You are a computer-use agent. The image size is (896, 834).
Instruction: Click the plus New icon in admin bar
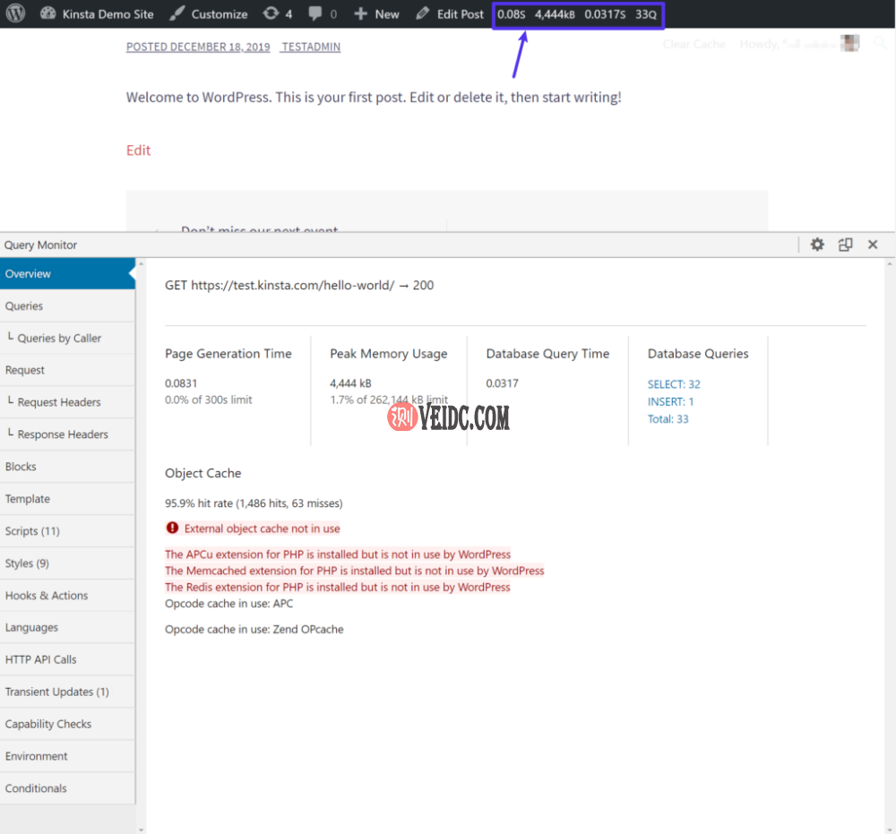(360, 13)
